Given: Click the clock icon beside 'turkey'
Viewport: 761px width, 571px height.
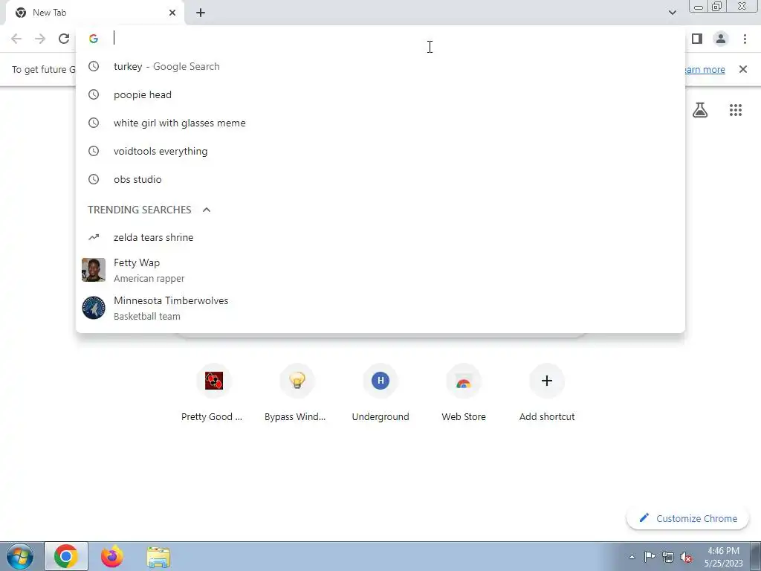Looking at the screenshot, I should pyautogui.click(x=94, y=66).
